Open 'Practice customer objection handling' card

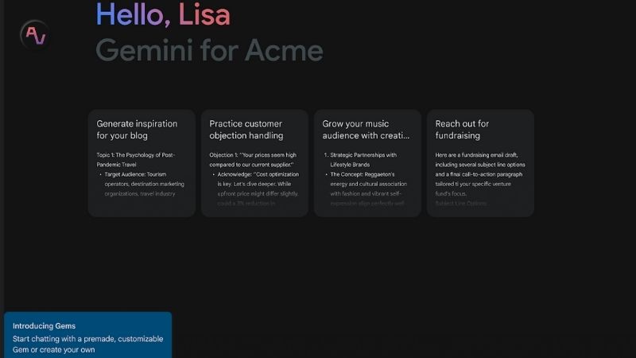coord(254,163)
